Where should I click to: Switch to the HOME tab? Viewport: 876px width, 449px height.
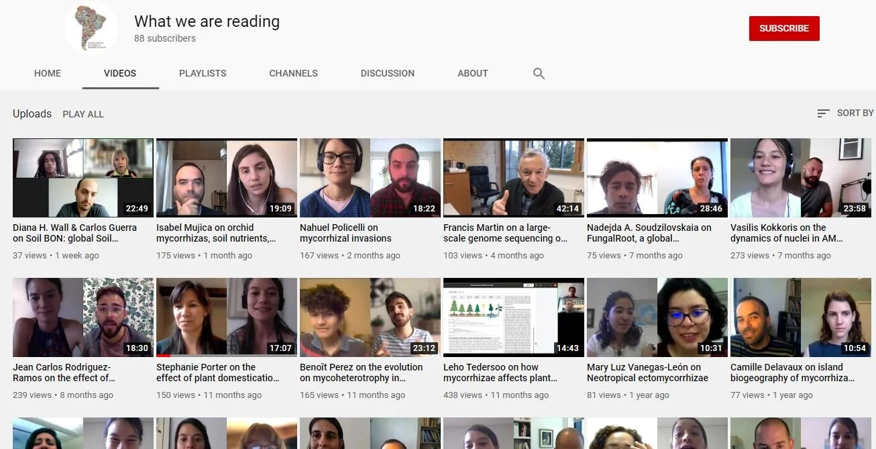(x=47, y=73)
